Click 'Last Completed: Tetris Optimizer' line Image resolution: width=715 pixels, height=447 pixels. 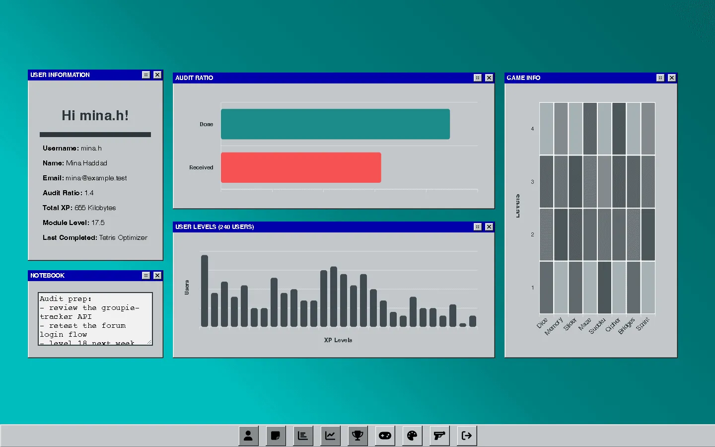(x=95, y=237)
